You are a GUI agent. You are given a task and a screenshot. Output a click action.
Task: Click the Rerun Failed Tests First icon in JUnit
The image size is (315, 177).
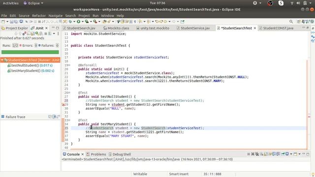[41, 33]
